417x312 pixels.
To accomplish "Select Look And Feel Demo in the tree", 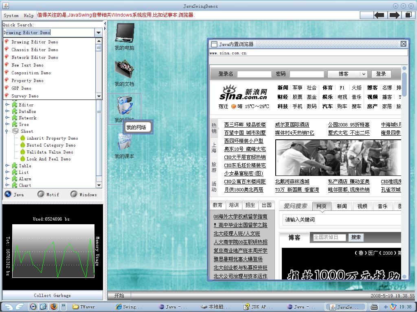I will pyautogui.click(x=49, y=159).
